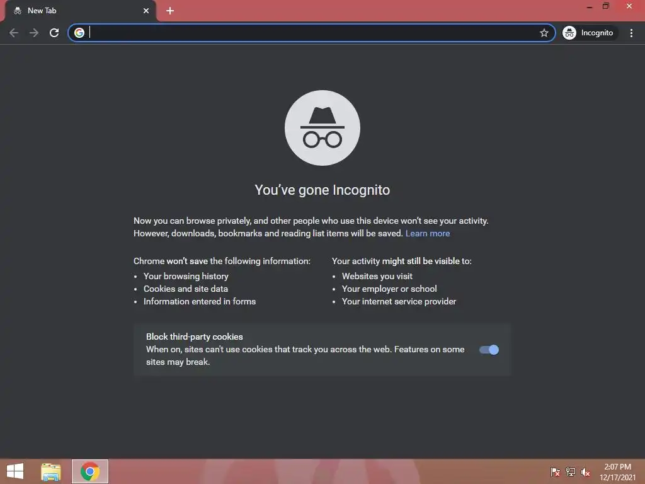
Task: Close the New Tab tab
Action: 146,11
